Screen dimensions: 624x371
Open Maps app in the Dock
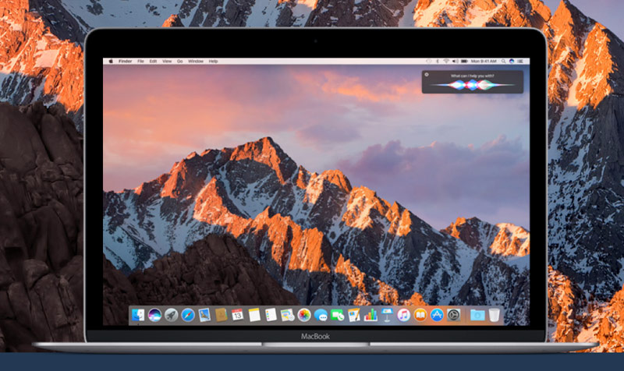[x=287, y=316]
